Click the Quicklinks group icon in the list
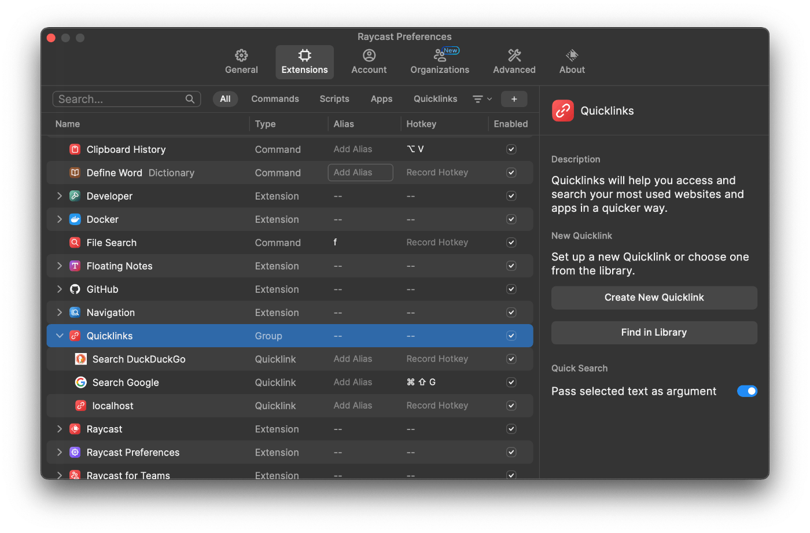The image size is (810, 533). [x=75, y=336]
